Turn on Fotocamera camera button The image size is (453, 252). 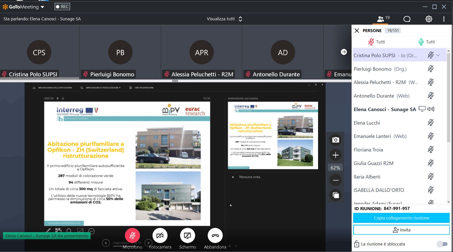click(x=160, y=236)
